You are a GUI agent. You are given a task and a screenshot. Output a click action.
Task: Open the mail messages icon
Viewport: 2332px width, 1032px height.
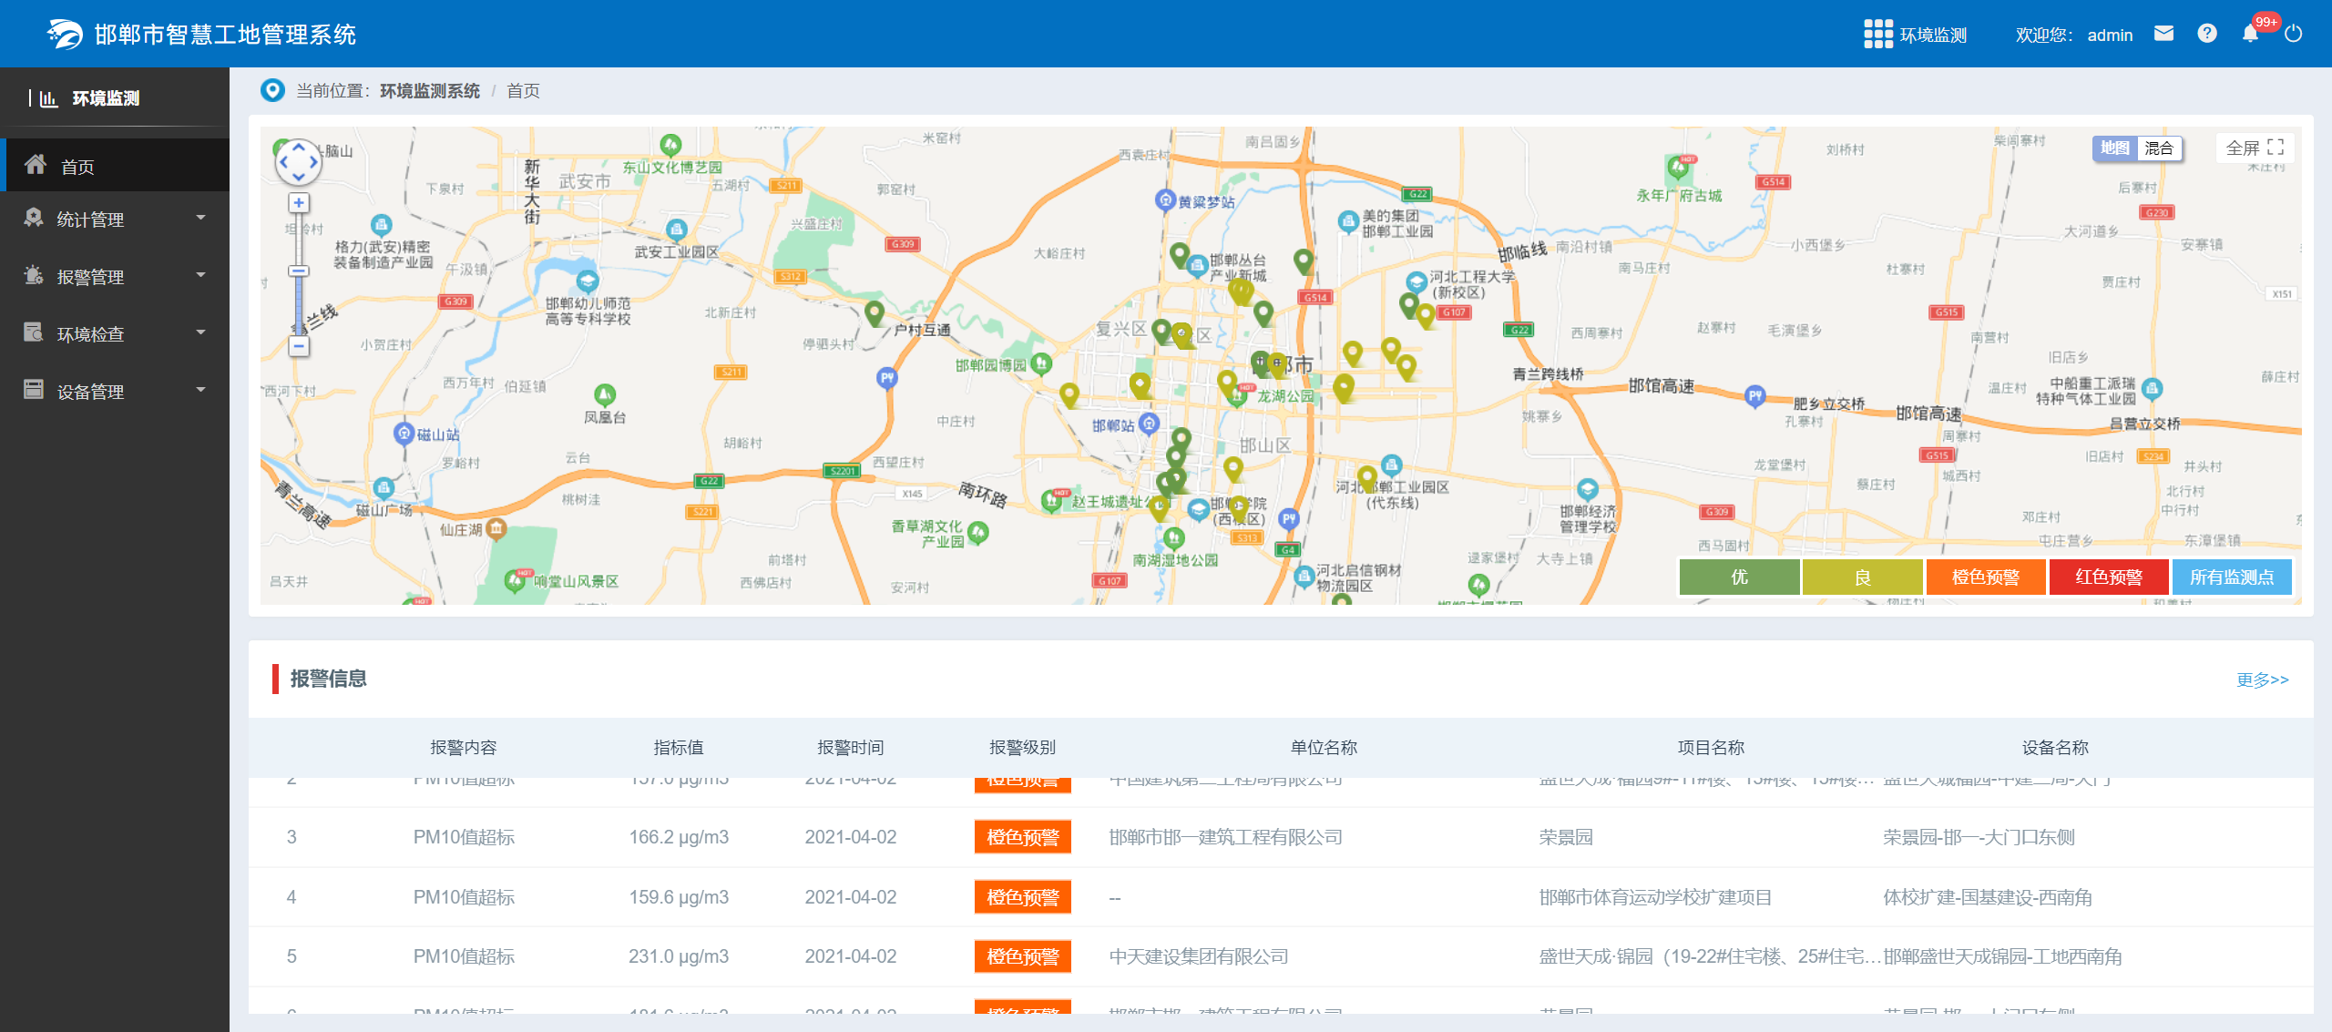click(x=2163, y=34)
